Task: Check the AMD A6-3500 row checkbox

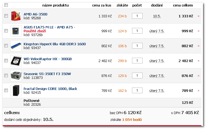Action: [6, 16]
